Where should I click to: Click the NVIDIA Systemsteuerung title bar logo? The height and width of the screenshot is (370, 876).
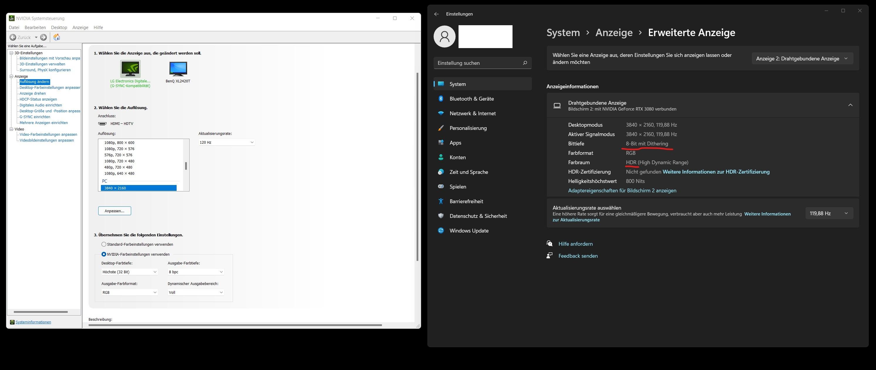[11, 18]
